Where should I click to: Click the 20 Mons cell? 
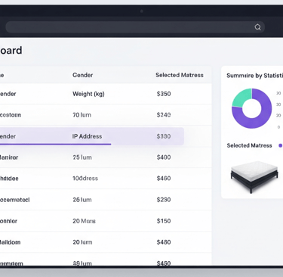coord(85,221)
